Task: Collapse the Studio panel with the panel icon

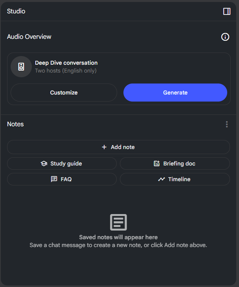Action: 227,11
